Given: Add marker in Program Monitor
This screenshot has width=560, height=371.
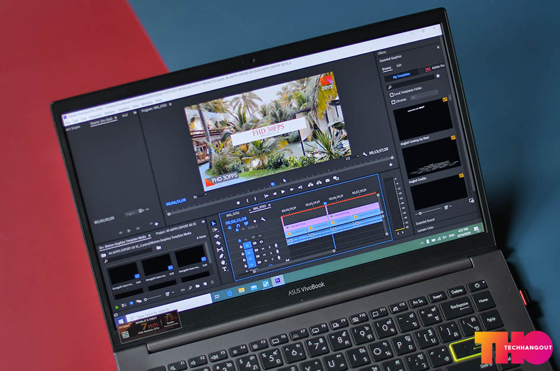Looking at the screenshot, I should 238,202.
